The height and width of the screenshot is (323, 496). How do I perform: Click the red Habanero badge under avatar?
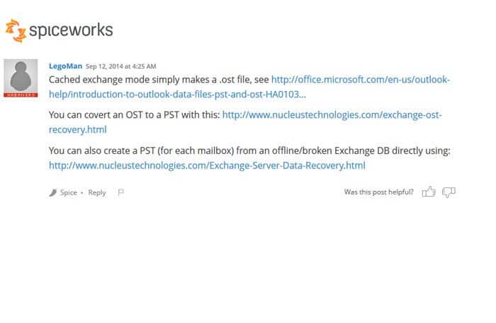[21, 95]
